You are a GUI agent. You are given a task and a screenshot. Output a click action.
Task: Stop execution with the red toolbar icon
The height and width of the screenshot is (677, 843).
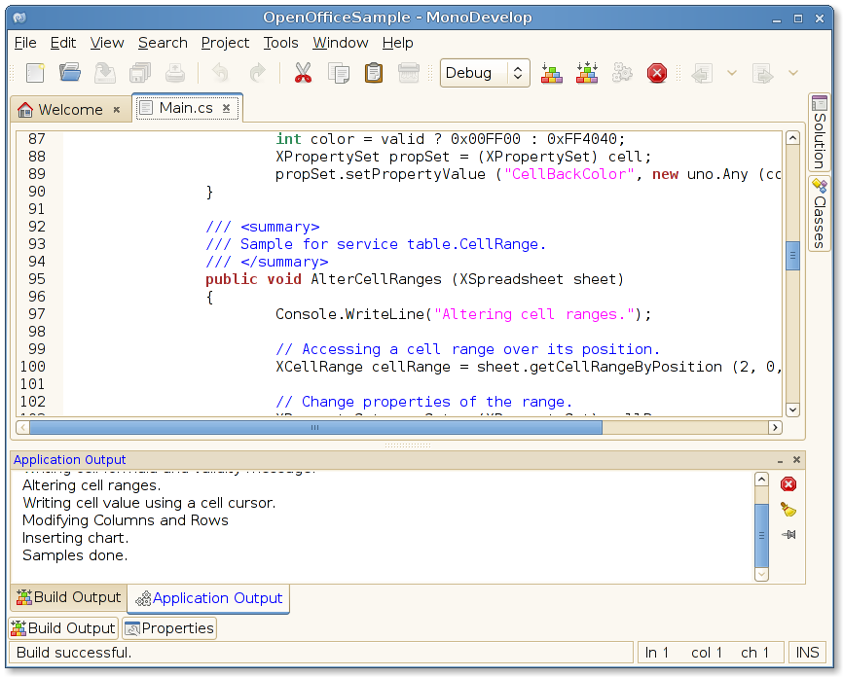(657, 73)
